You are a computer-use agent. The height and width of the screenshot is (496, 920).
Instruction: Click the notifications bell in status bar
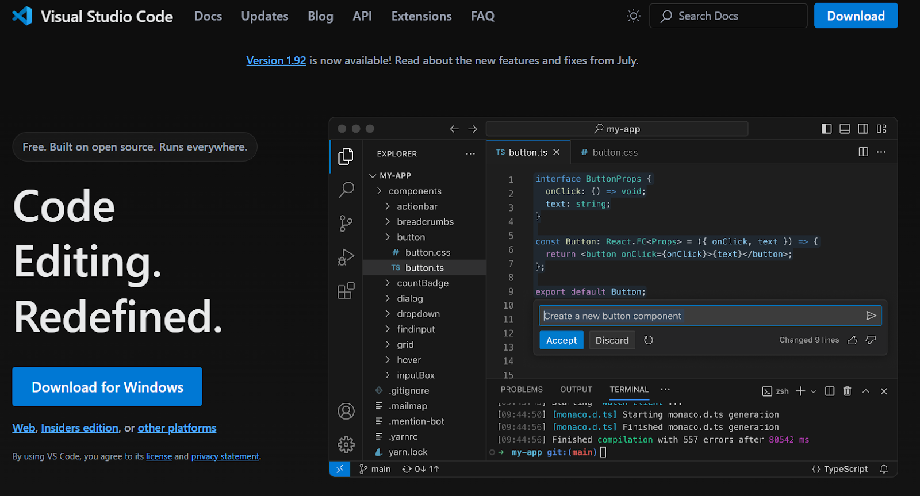[884, 469]
